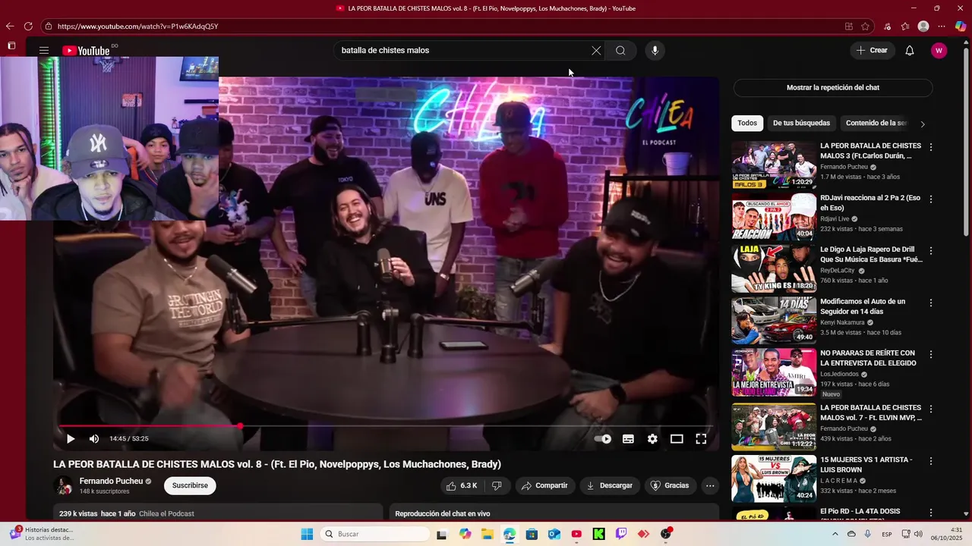972x546 pixels.
Task: Click the taskbar Buscar search box
Action: pyautogui.click(x=375, y=534)
